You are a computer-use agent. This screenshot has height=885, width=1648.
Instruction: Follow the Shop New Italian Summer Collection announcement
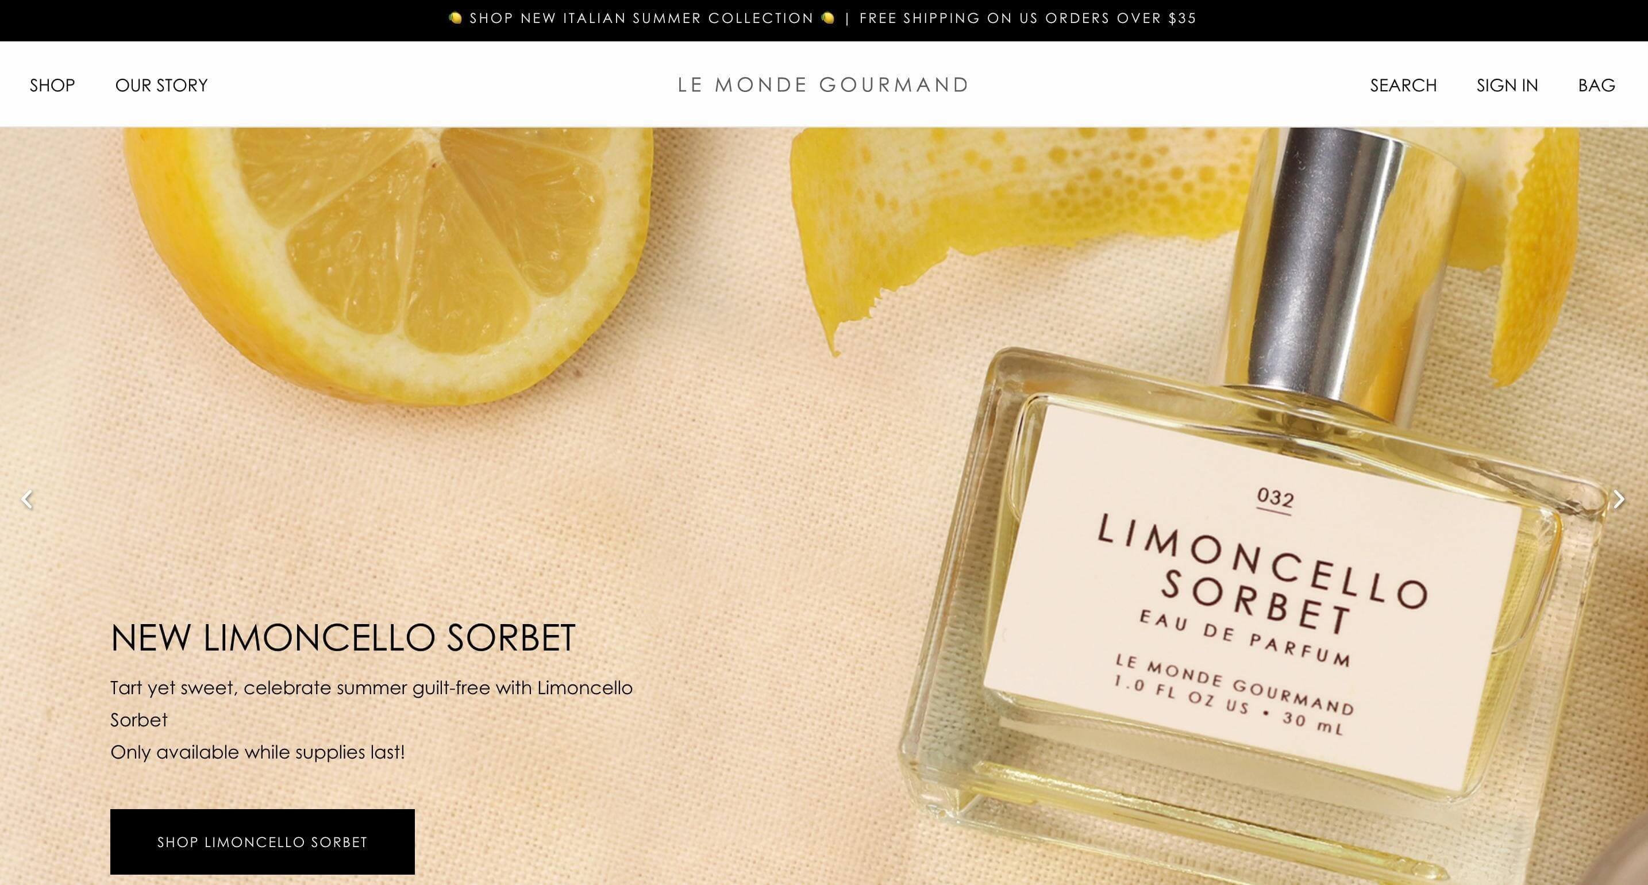tap(641, 18)
